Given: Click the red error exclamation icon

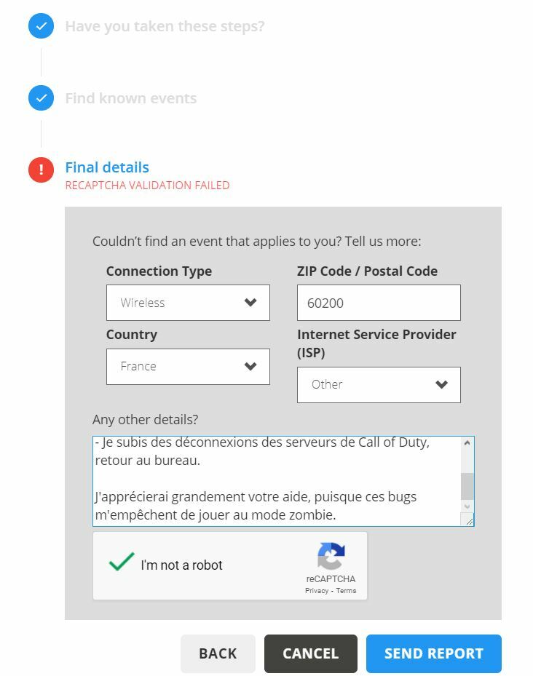Looking at the screenshot, I should click(x=41, y=170).
